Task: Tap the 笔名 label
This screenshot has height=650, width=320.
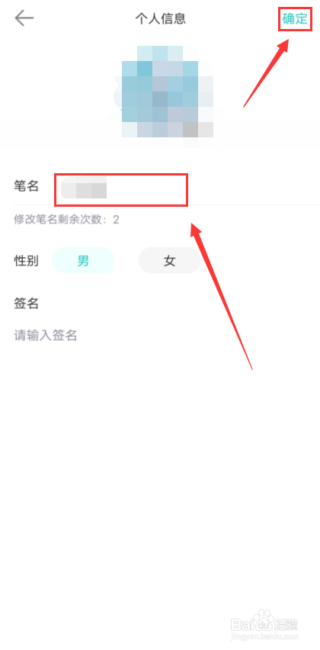Action: pos(26,187)
